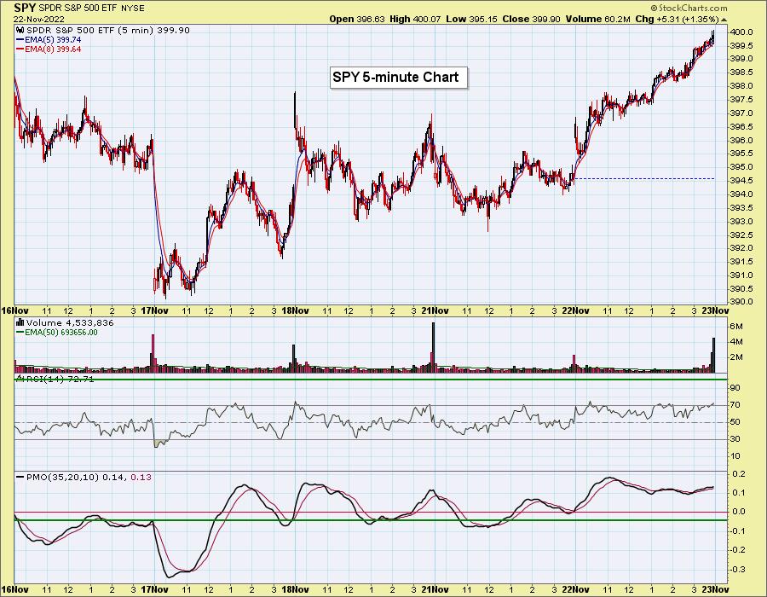Click the volume bars icon in volume panel
Image resolution: width=767 pixels, height=597 pixels.
(20, 322)
